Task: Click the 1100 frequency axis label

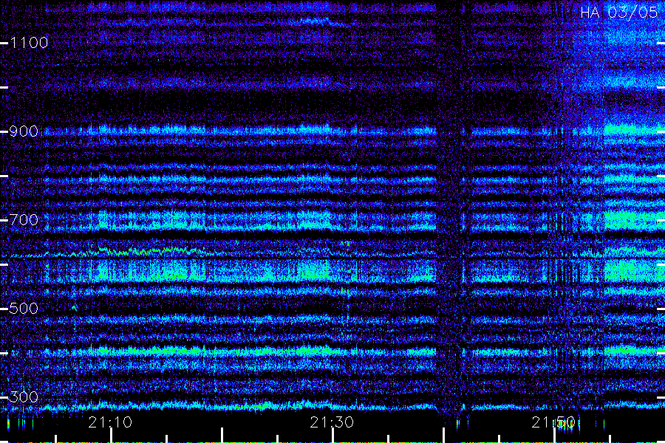Action: click(x=30, y=43)
